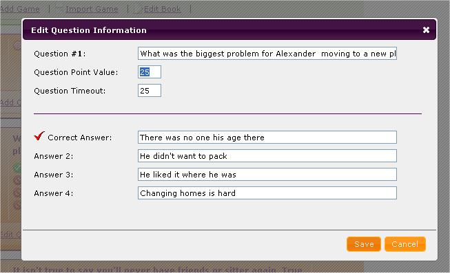Close the Edit Question Information dialog
This screenshot has height=273, width=450.
(426, 30)
